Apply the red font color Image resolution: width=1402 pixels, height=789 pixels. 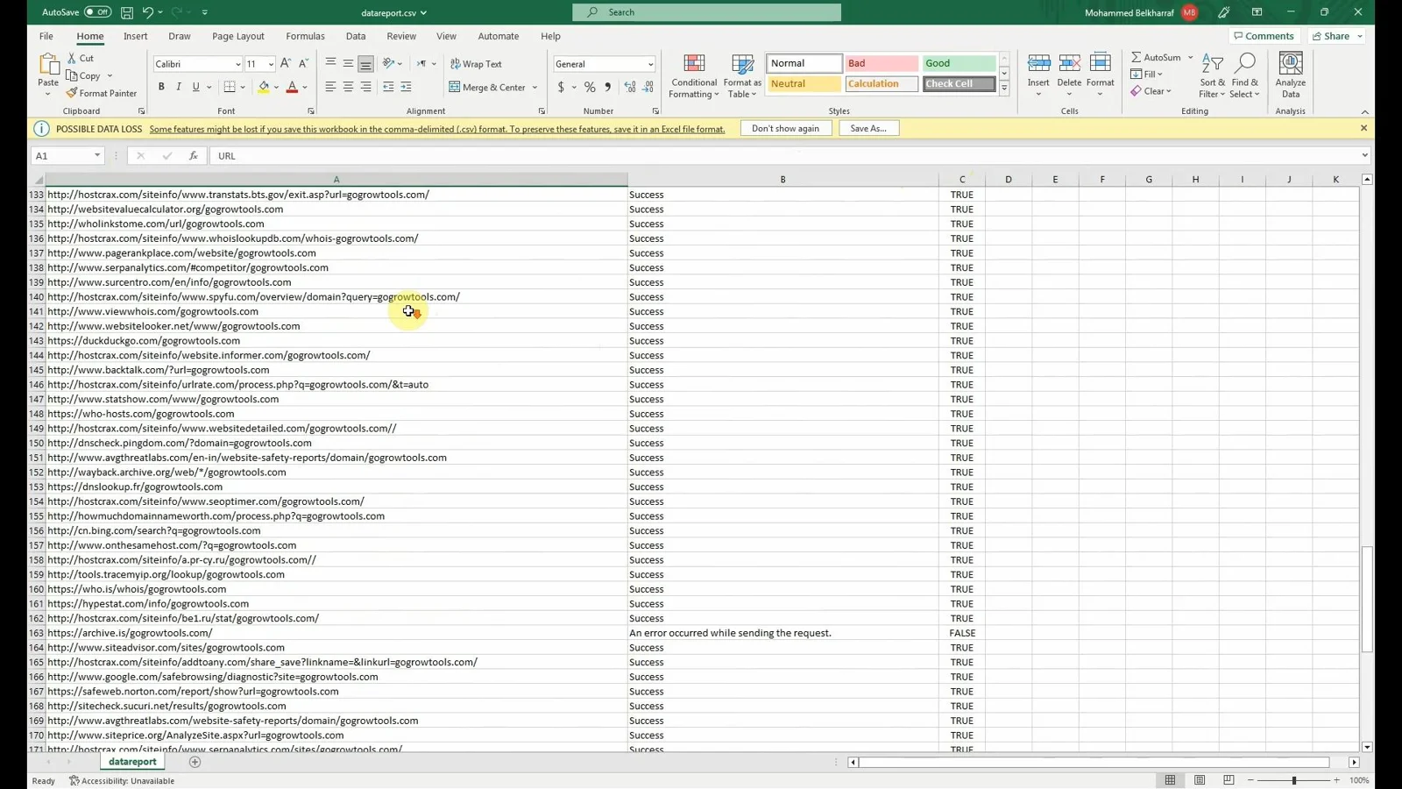(292, 87)
